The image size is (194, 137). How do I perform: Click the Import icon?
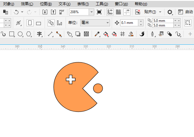[45, 12]
